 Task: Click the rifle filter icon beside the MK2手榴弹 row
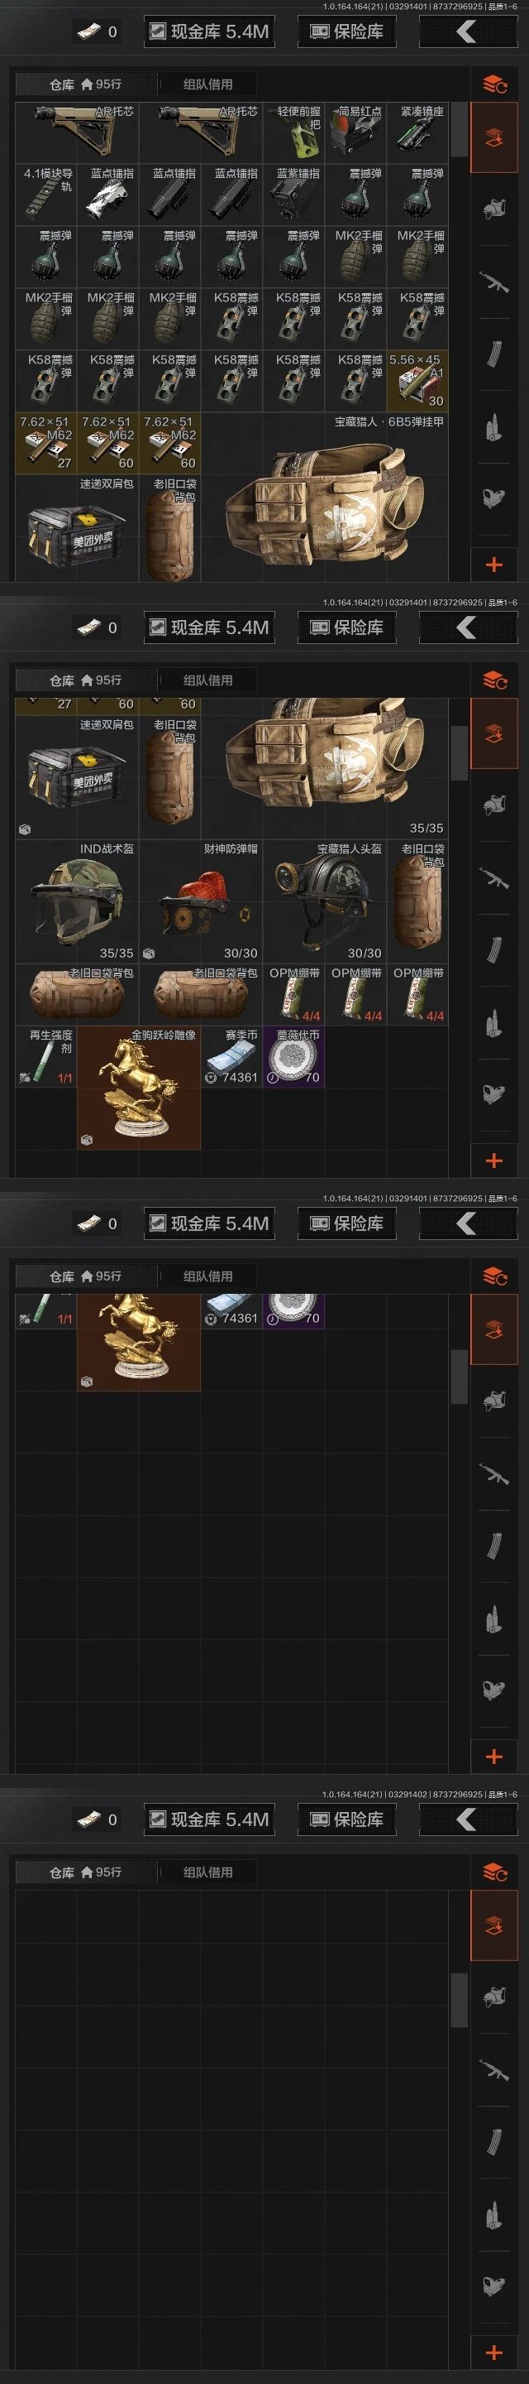pos(493,282)
